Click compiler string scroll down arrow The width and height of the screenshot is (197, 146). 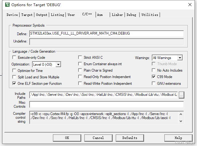point(181,121)
